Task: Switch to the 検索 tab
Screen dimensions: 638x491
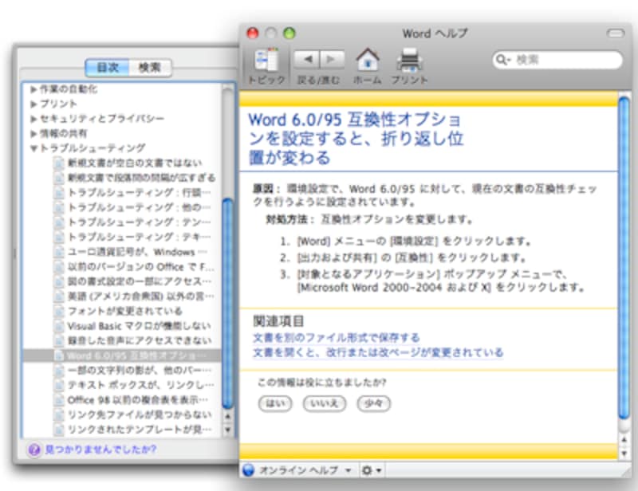Action: point(150,67)
